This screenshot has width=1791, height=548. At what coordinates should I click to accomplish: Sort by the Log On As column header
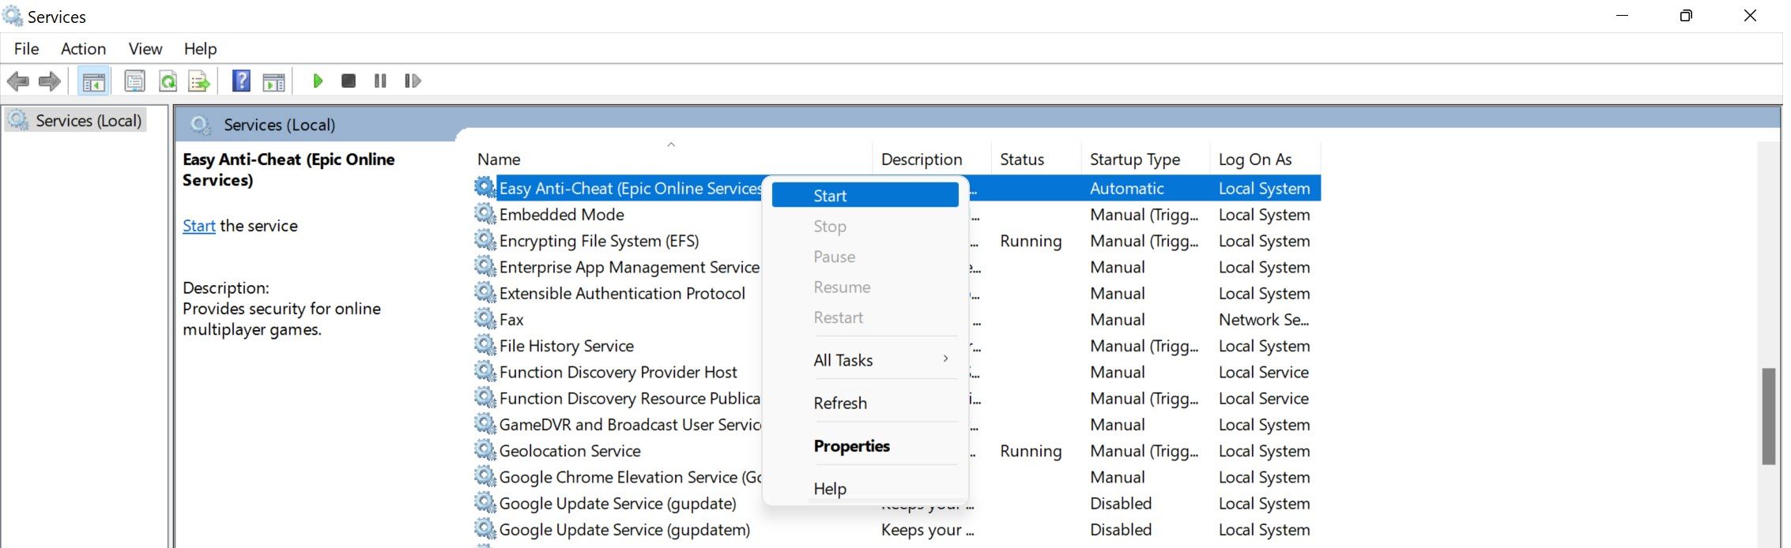point(1265,160)
